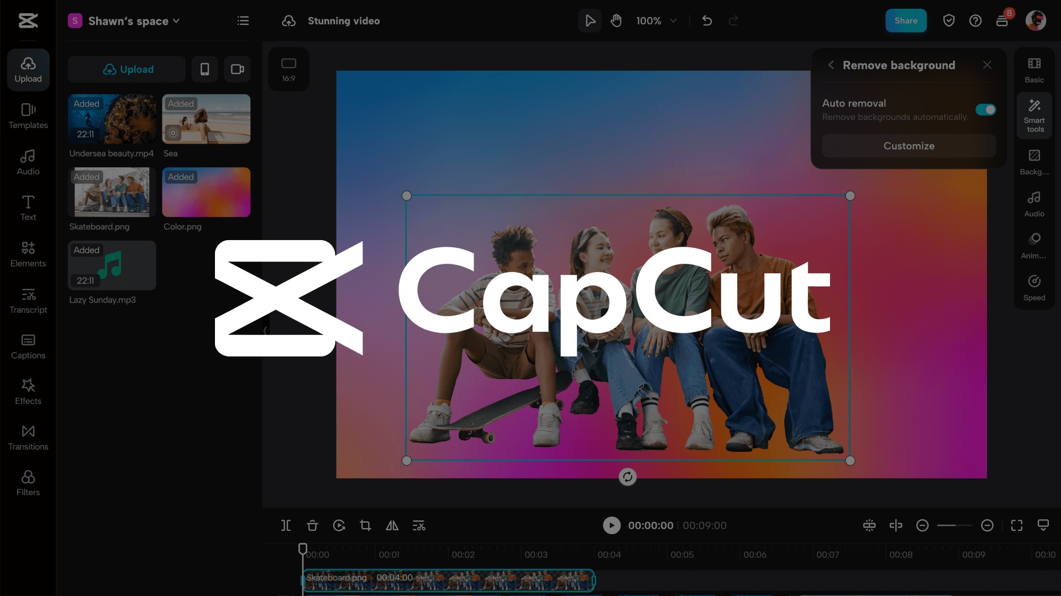The image size is (1061, 596).
Task: Delete selected clip with trash icon
Action: tap(312, 525)
